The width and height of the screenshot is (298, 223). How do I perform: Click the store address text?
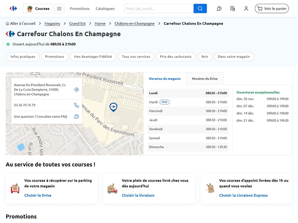(40, 90)
